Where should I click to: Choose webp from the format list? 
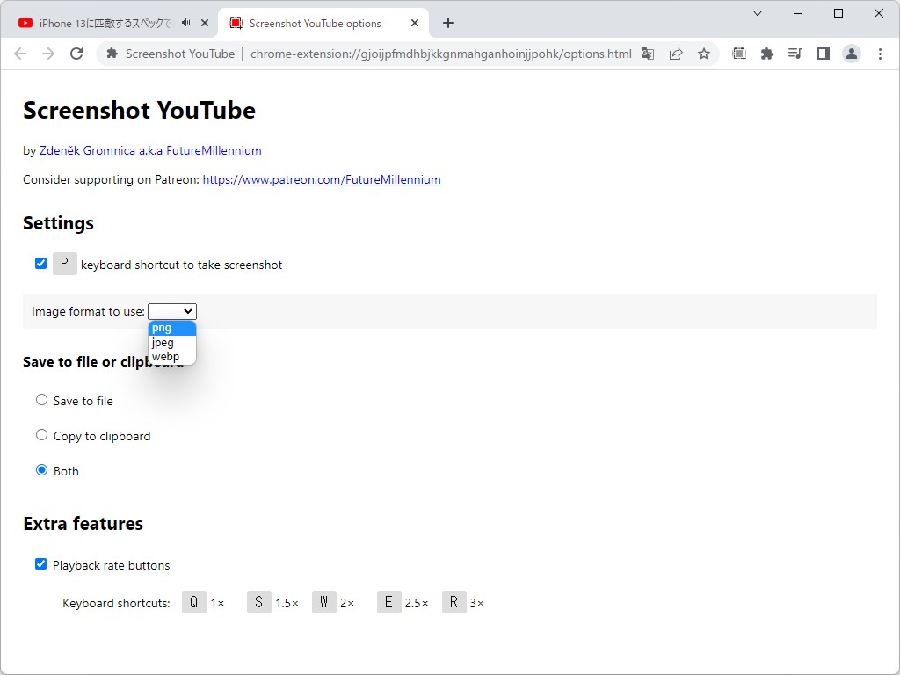coord(172,357)
